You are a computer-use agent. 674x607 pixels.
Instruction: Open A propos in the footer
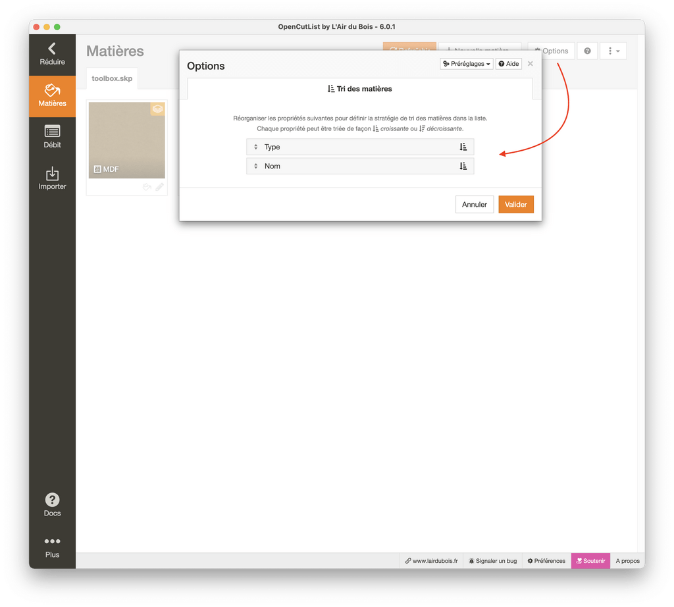627,560
